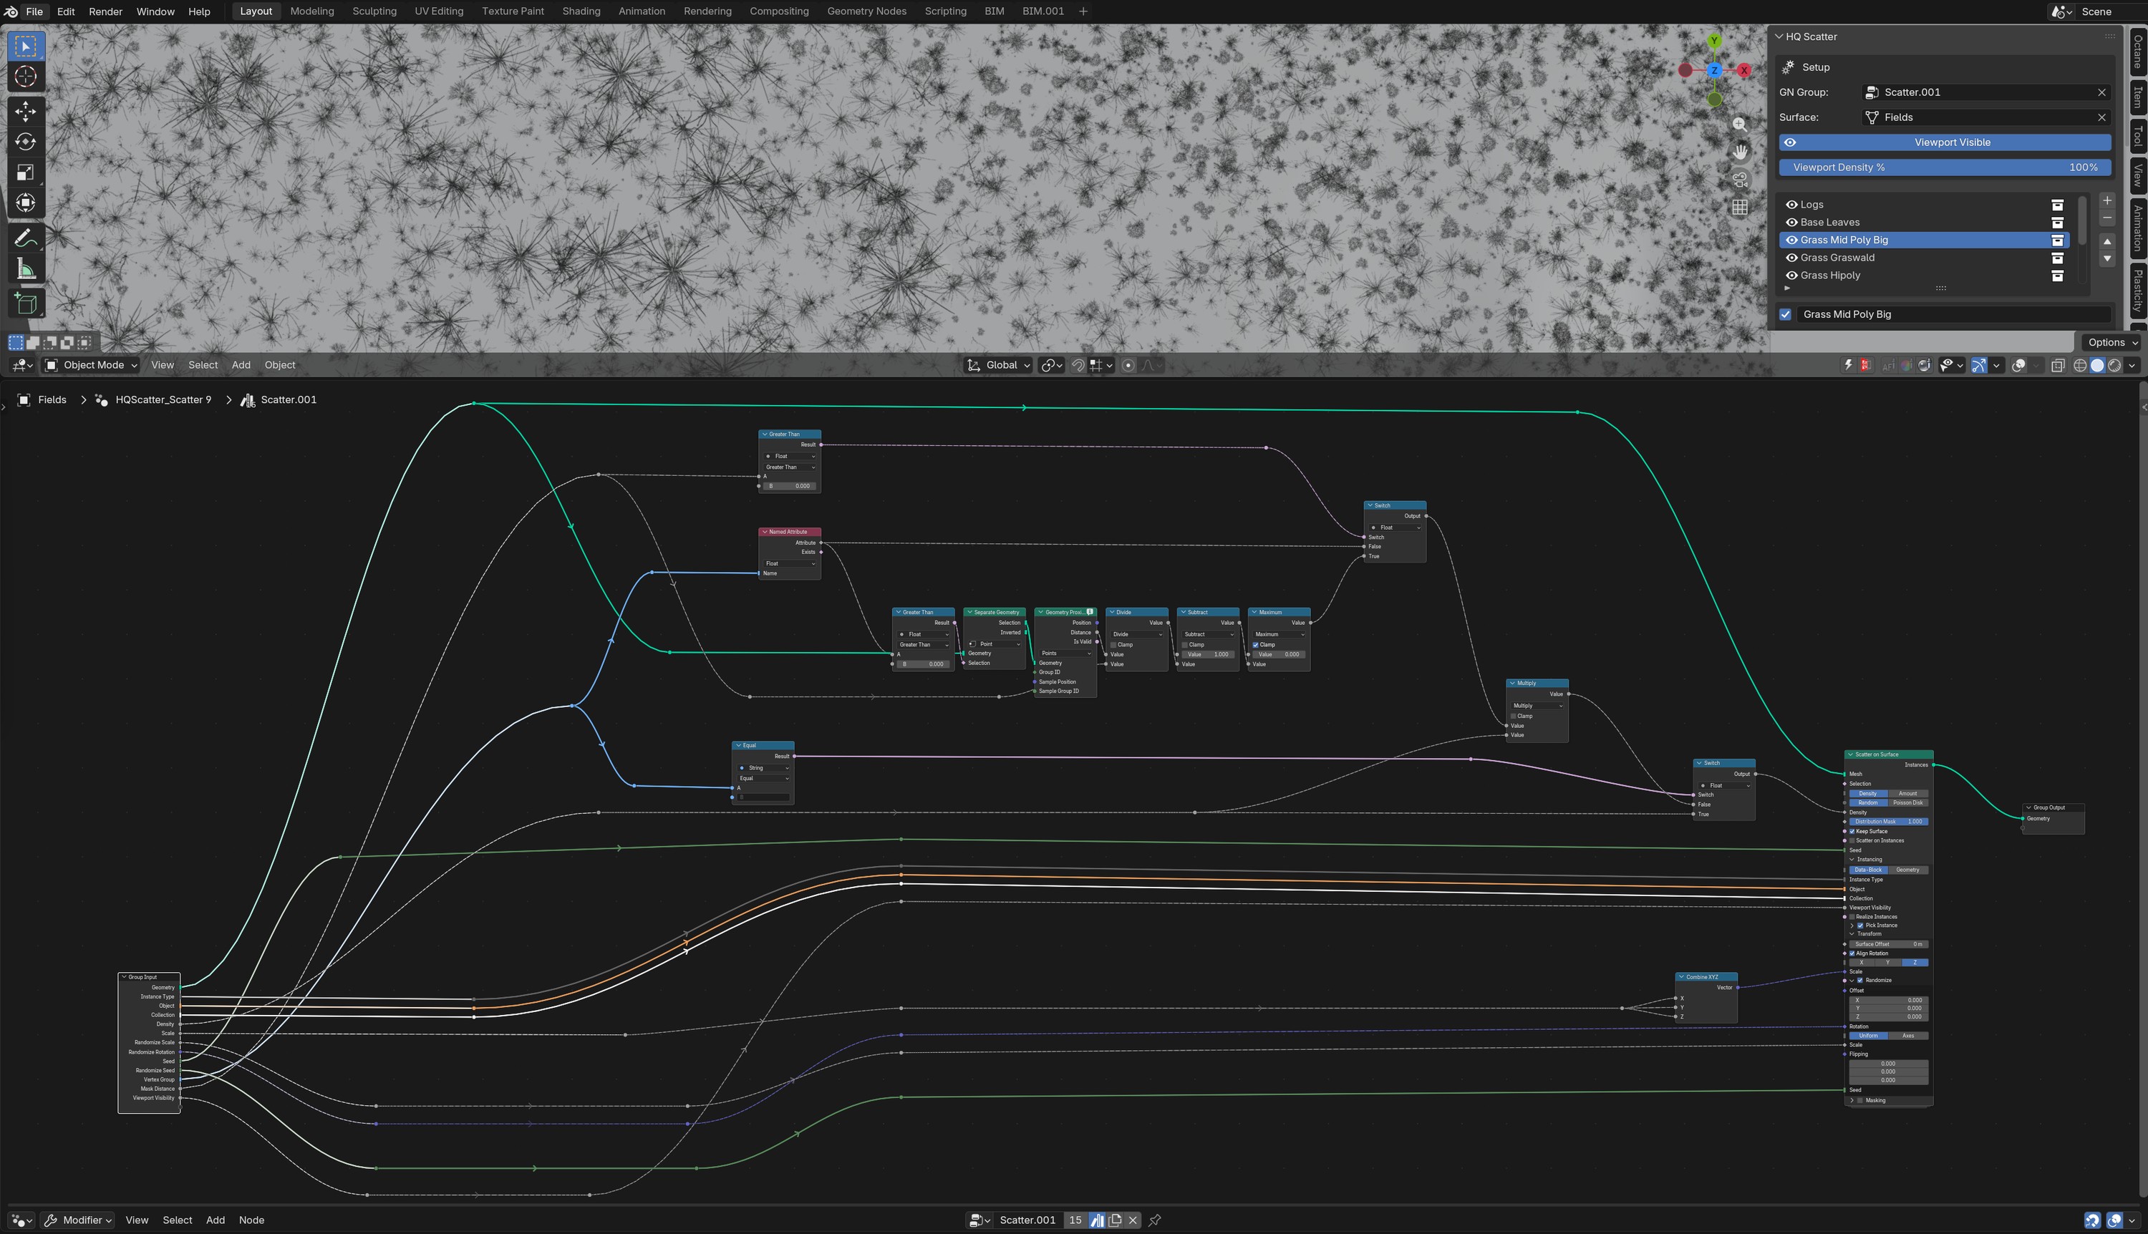The height and width of the screenshot is (1234, 2148).
Task: Hide the Grass Graswald layer
Action: pyautogui.click(x=1791, y=258)
